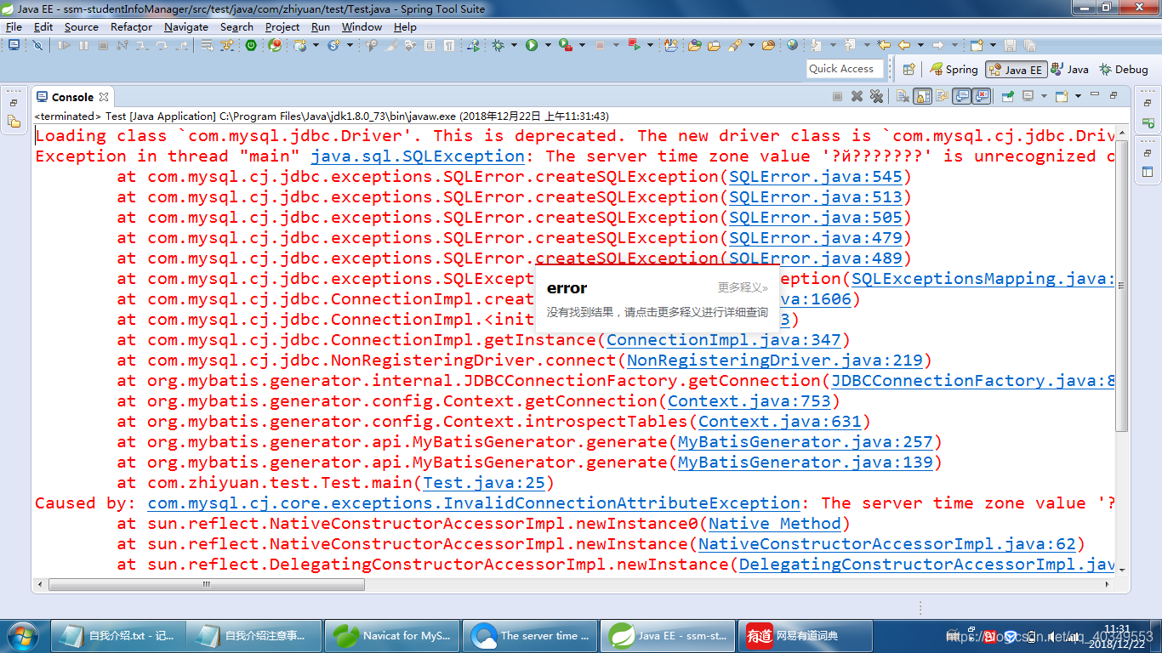The image size is (1162, 653).
Task: Click Remove All Terminated Launches icon
Action: [876, 96]
